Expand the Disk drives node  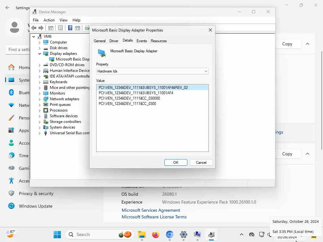(x=39, y=48)
